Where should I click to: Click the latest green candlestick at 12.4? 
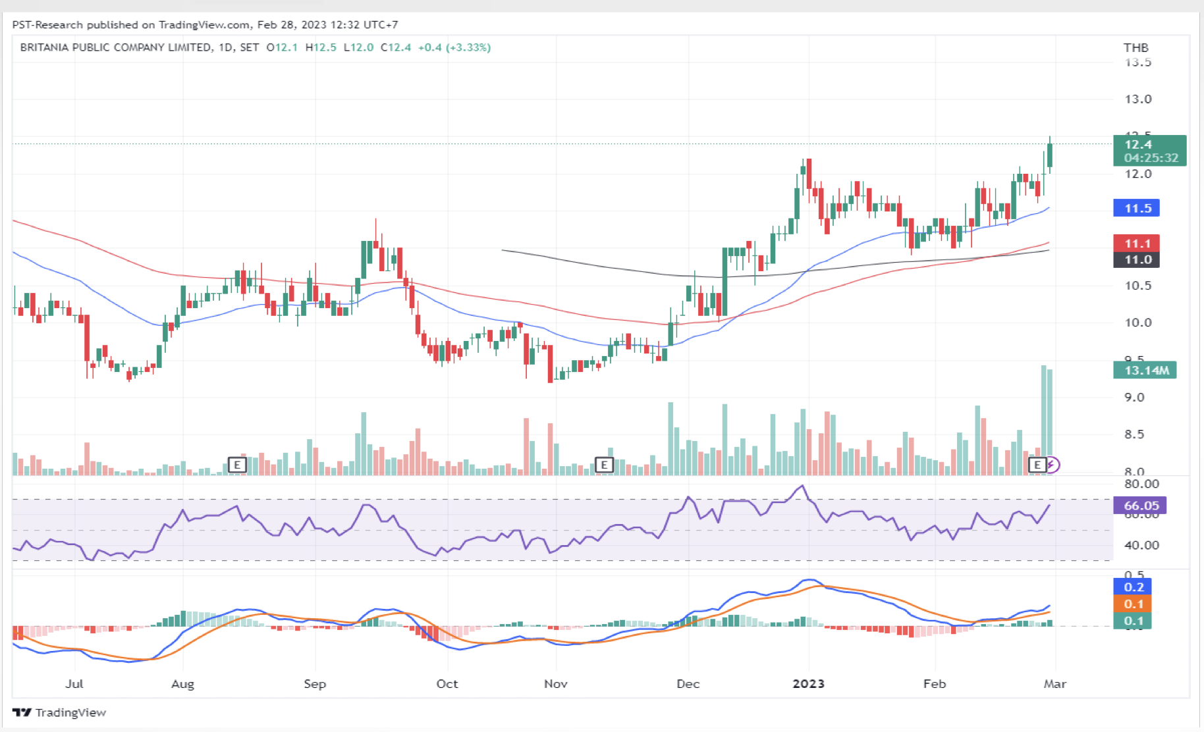click(1050, 155)
